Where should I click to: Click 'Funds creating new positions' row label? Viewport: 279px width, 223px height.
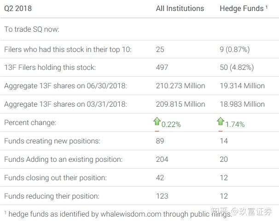click(52, 141)
